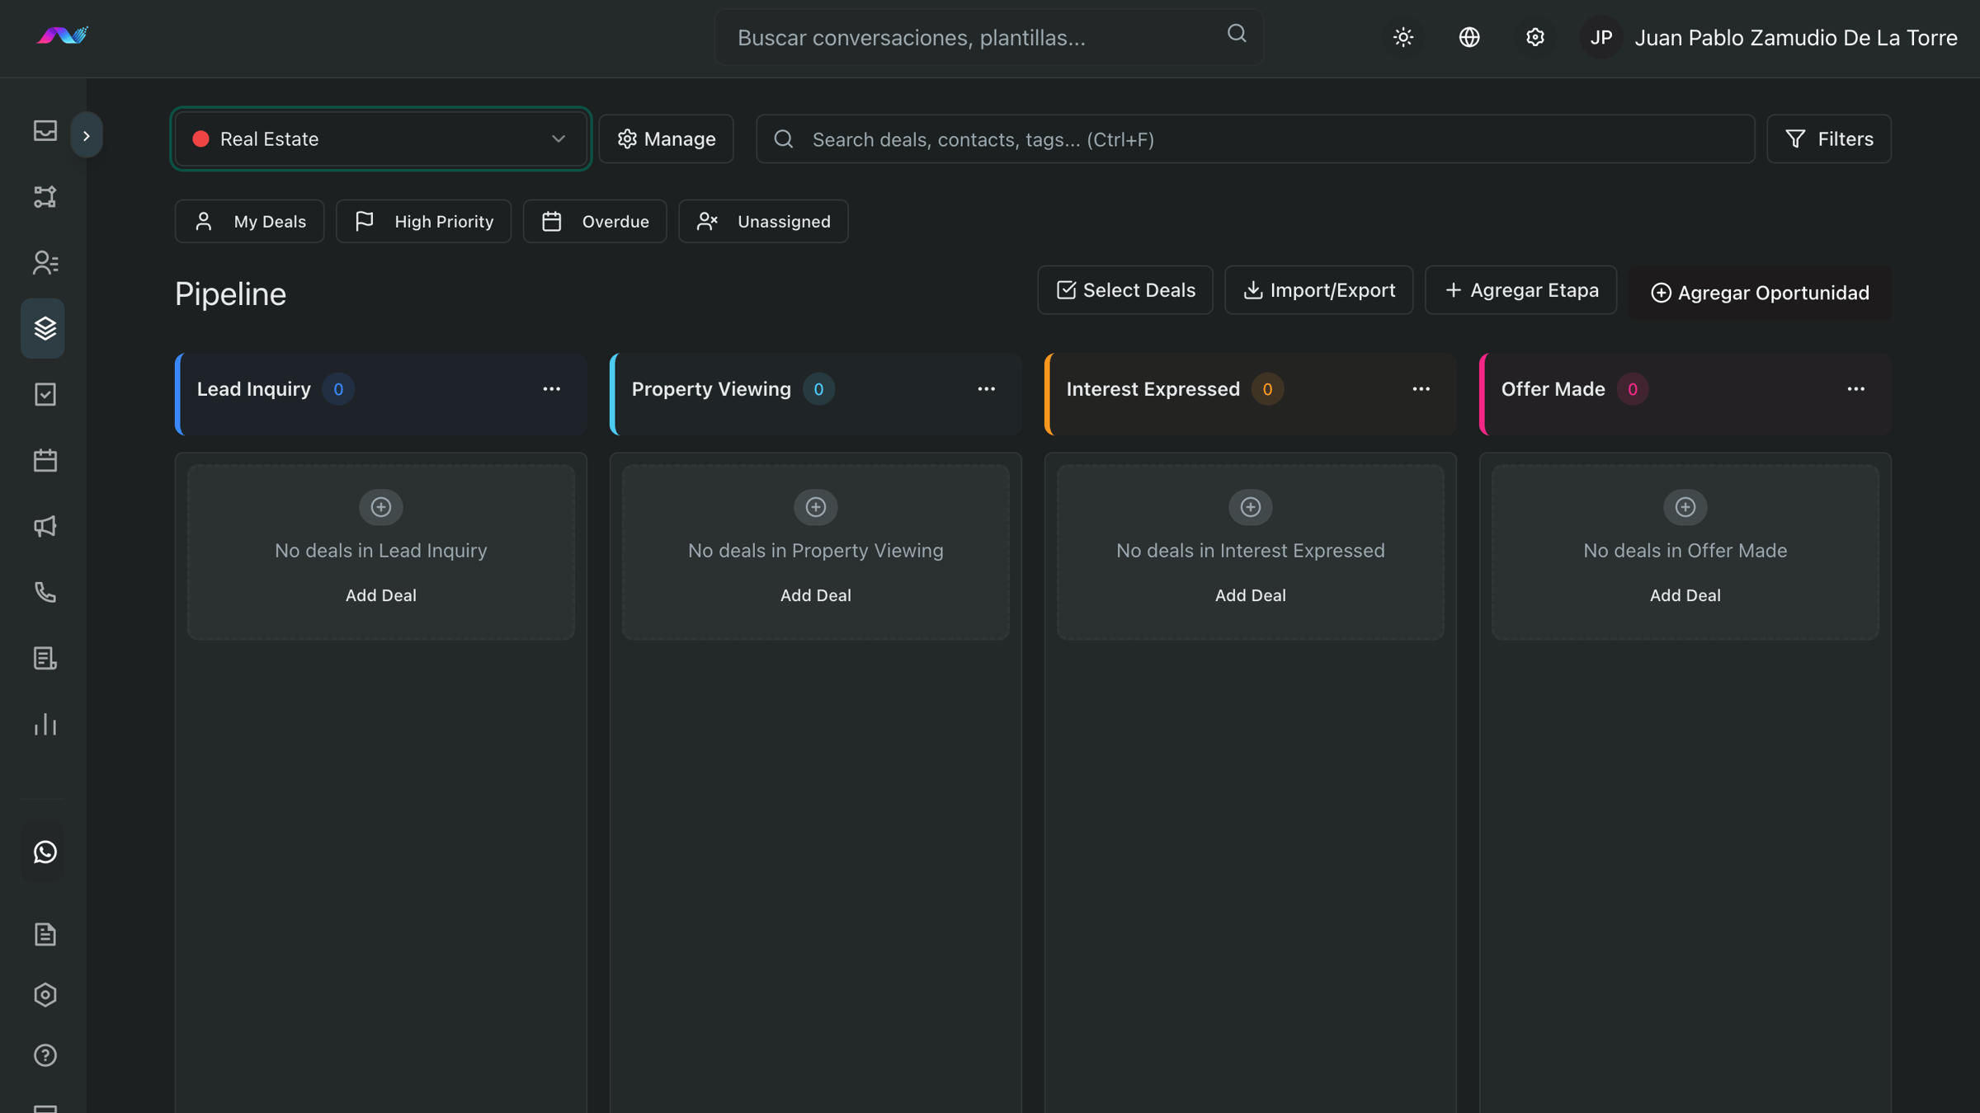This screenshot has width=1980, height=1113.
Task: Select the My Deals filter tab
Action: 249,221
